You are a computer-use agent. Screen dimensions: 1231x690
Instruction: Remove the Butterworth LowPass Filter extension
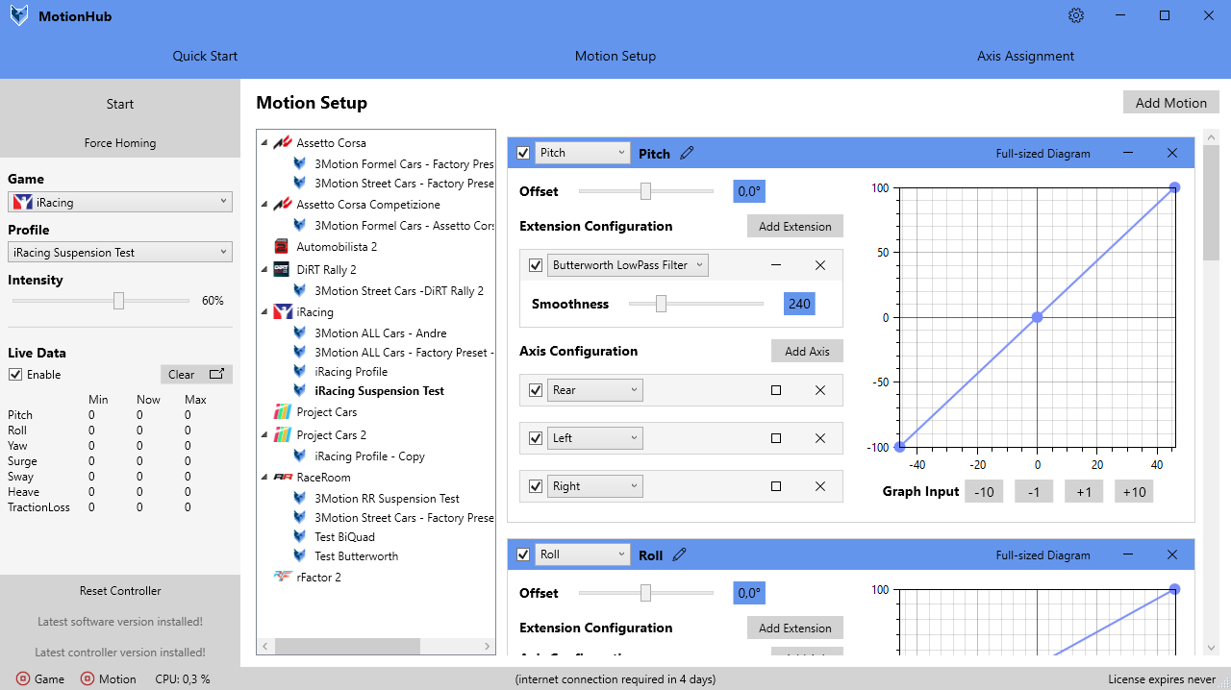820,265
